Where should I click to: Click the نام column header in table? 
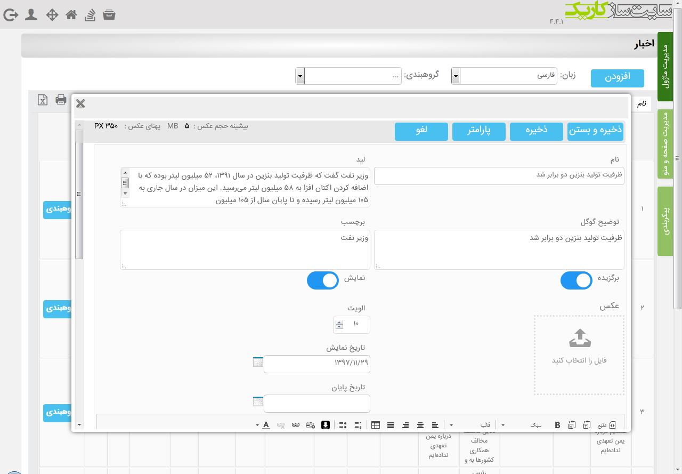[642, 103]
